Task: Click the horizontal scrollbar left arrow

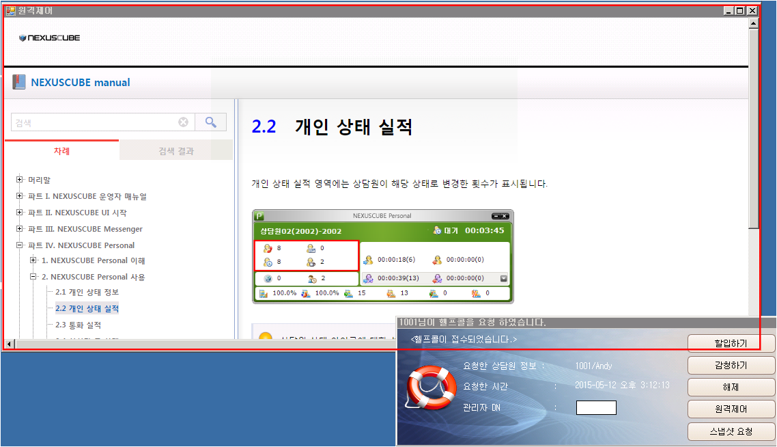Action: (x=10, y=344)
